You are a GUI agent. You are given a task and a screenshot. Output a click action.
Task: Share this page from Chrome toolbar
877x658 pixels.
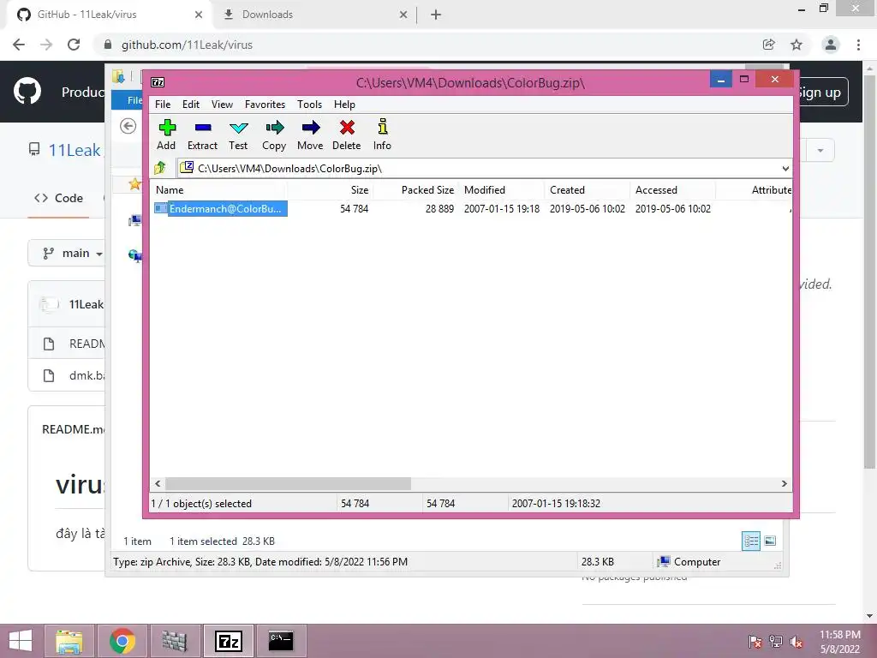[x=769, y=45]
